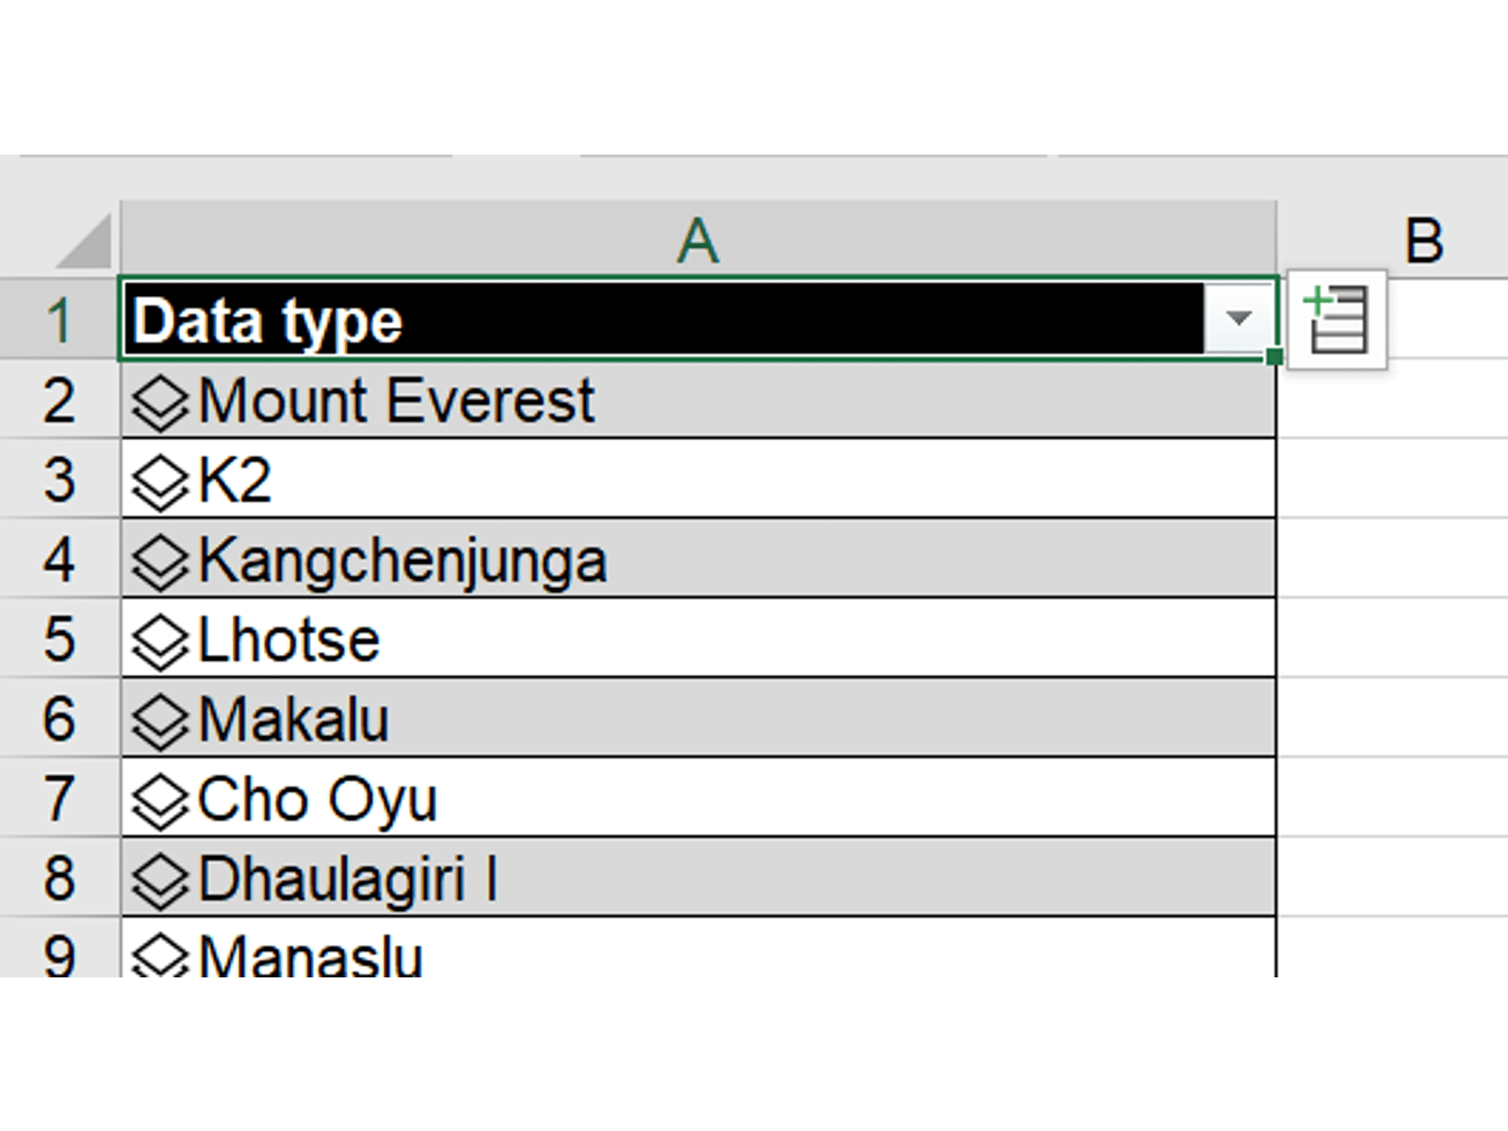Click the K2 data type icon
Image resolution: width=1508 pixels, height=1131 pixels.
[159, 482]
